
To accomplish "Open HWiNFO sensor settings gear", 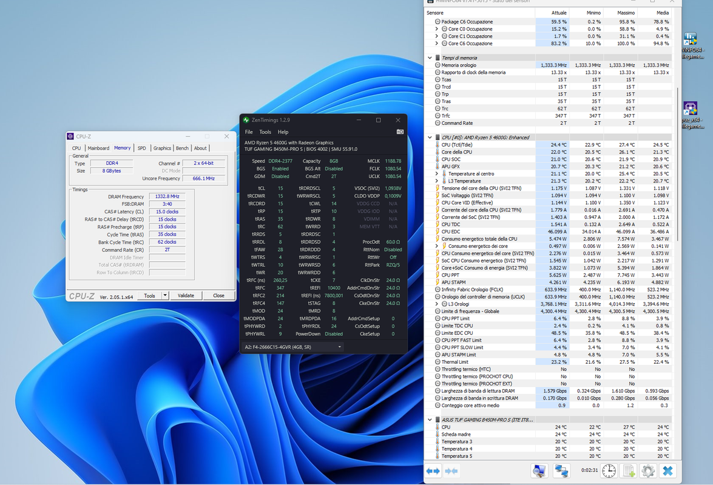I will [648, 471].
